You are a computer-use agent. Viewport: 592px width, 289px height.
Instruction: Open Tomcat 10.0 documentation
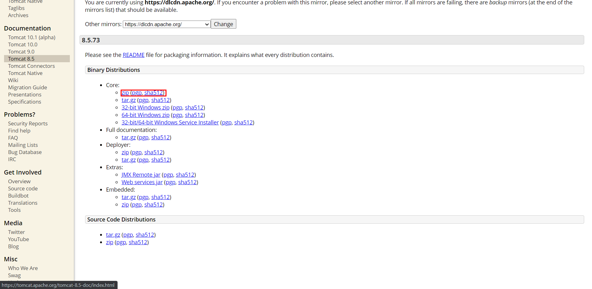(23, 44)
